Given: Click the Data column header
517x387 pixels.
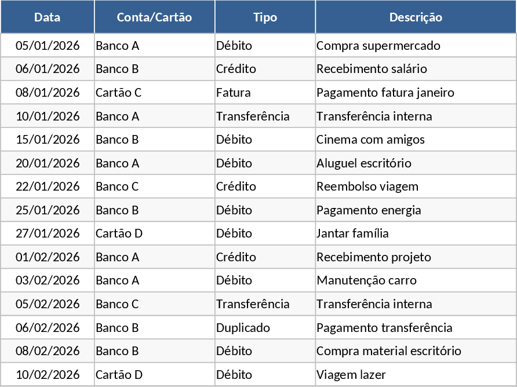Looking at the screenshot, I should [48, 17].
